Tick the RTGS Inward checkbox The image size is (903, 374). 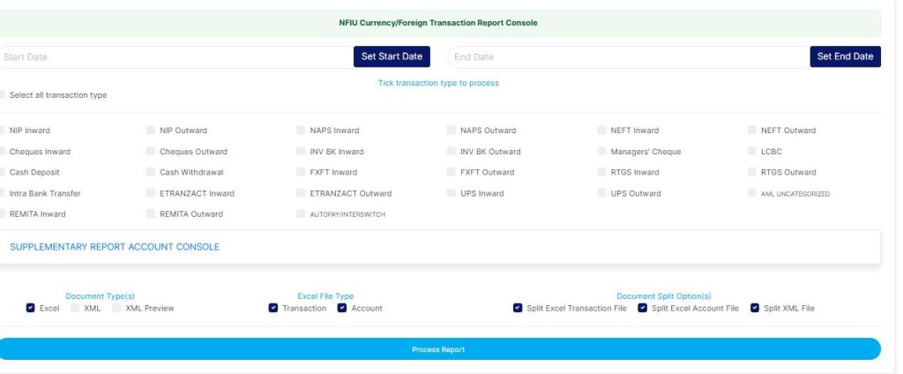[602, 172]
